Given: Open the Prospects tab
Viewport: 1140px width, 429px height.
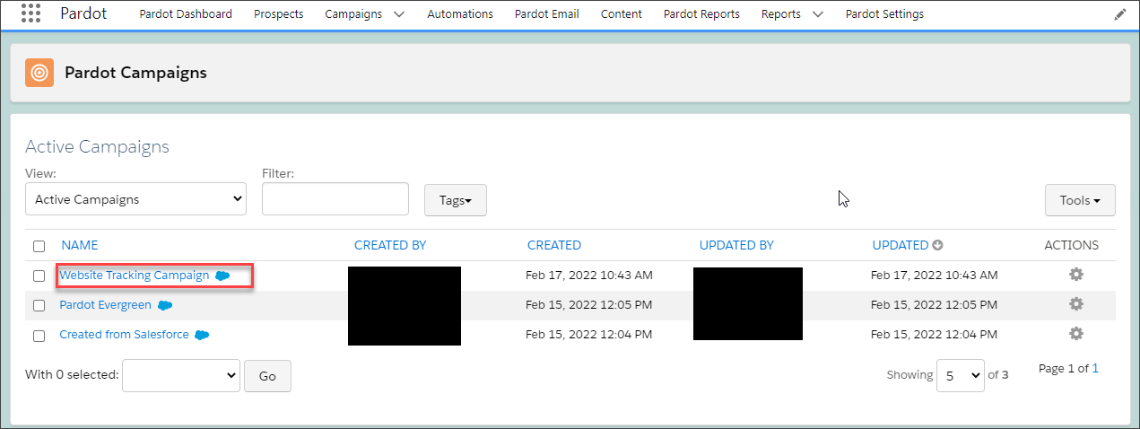Looking at the screenshot, I should (278, 14).
